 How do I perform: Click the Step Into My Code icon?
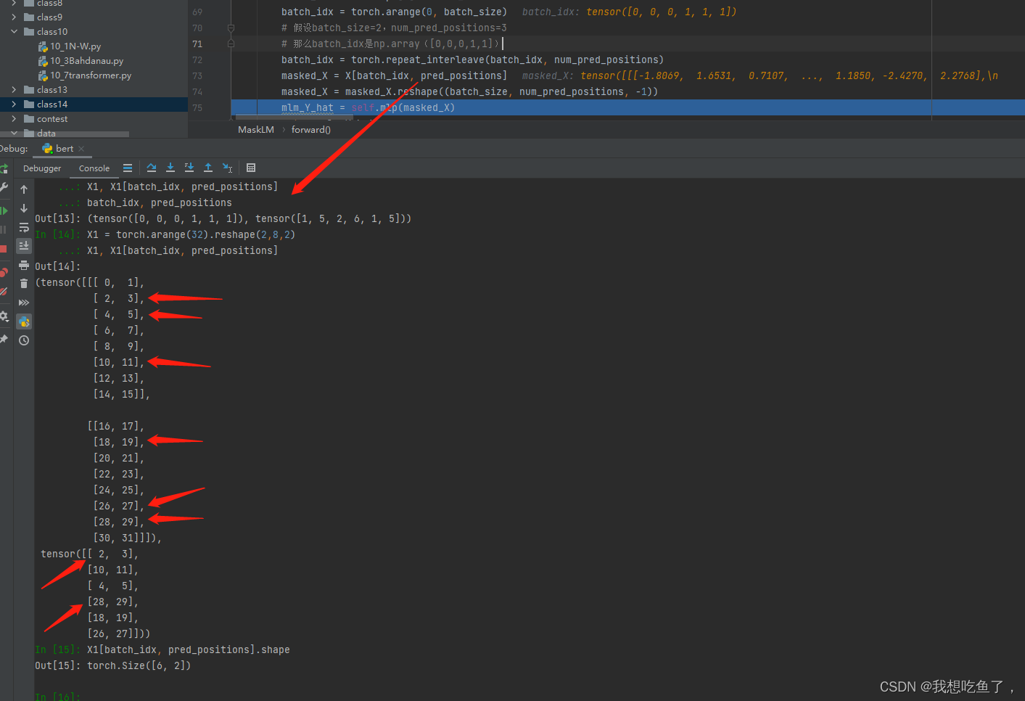pos(189,168)
